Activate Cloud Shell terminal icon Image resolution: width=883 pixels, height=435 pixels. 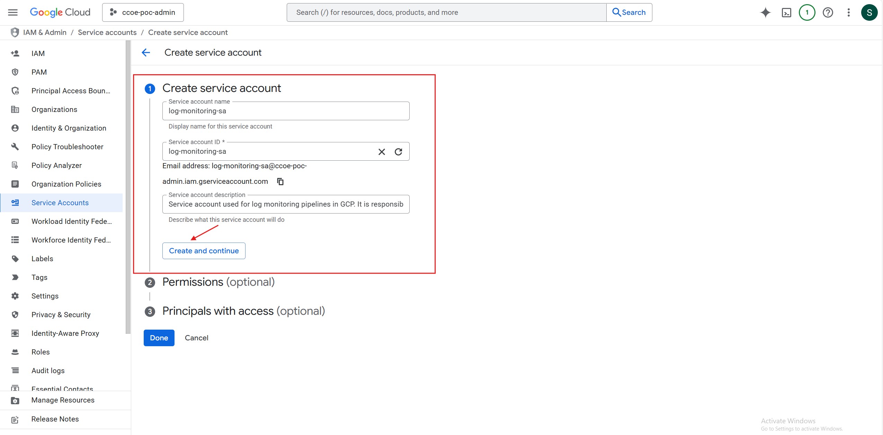pyautogui.click(x=786, y=13)
